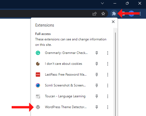Pin Grammarly to the toolbar
Screen dimensions: 146x116
97,53
